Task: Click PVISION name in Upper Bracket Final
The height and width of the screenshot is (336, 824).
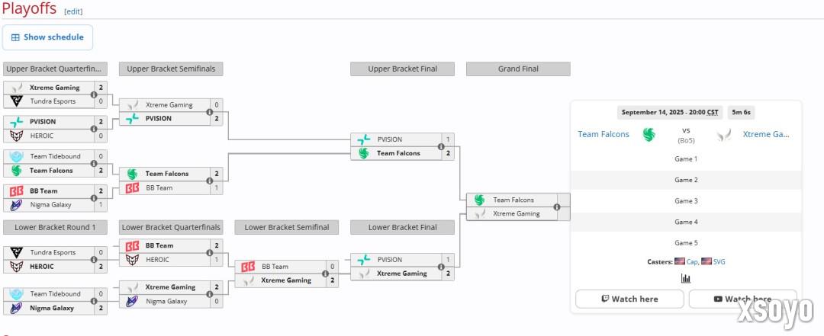Action: tap(389, 139)
